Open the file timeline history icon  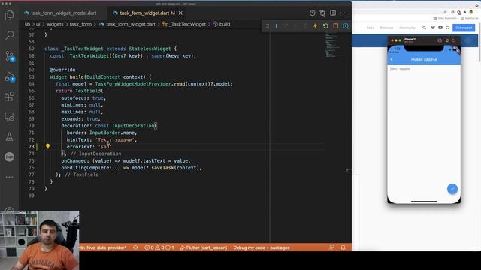pos(312,13)
